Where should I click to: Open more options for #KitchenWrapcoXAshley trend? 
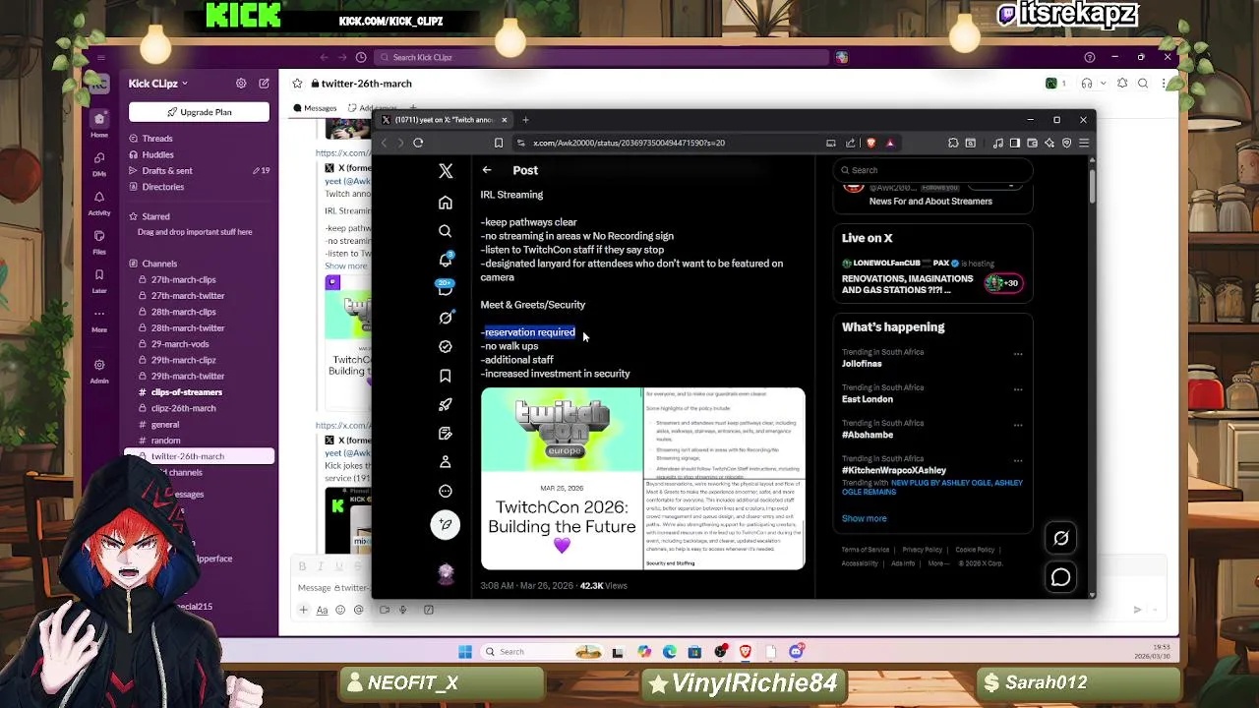click(x=1018, y=460)
